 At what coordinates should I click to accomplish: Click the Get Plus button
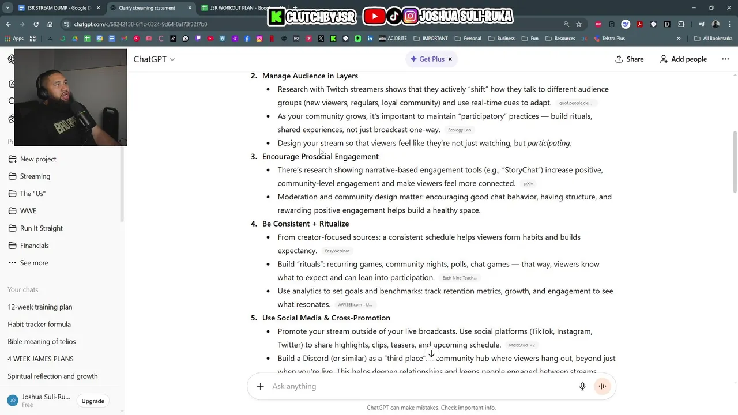tap(427, 59)
